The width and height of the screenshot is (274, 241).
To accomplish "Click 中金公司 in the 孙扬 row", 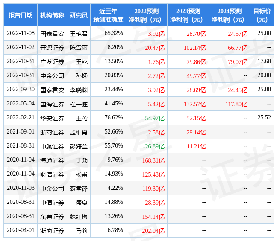I will click(x=52, y=76).
